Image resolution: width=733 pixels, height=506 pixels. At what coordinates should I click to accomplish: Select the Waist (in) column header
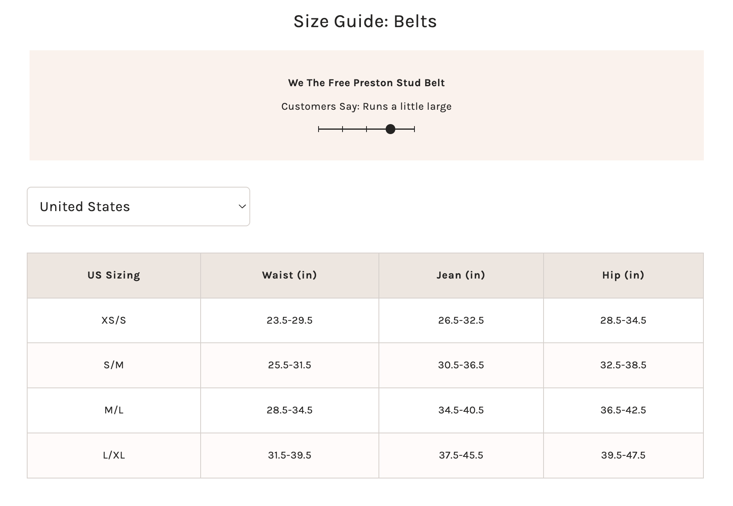[x=289, y=275]
